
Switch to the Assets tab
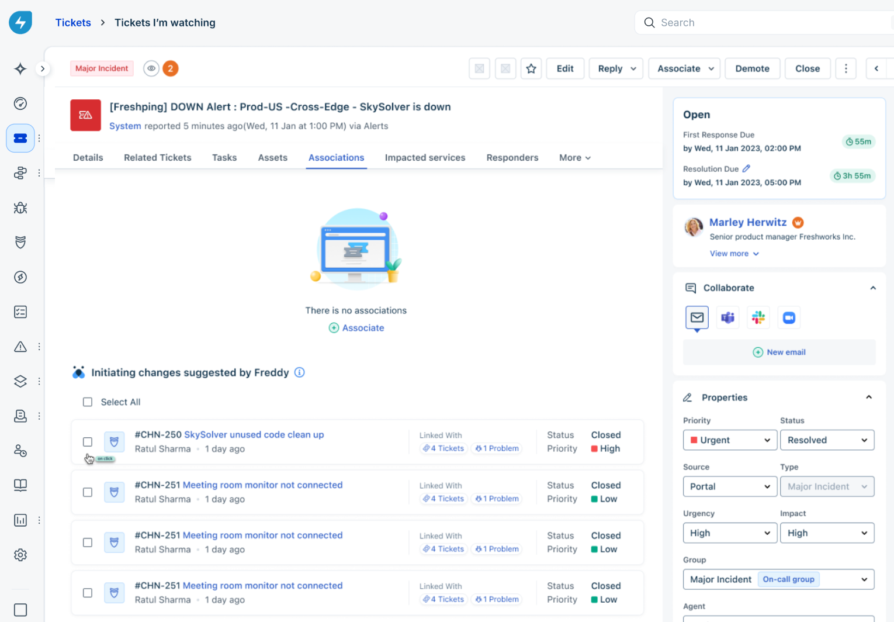[x=273, y=158]
